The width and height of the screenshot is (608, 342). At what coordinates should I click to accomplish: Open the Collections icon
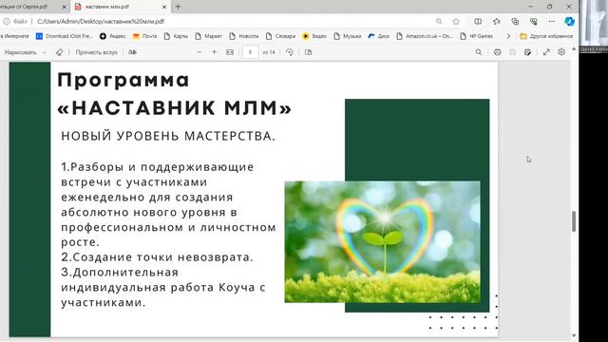click(x=515, y=21)
